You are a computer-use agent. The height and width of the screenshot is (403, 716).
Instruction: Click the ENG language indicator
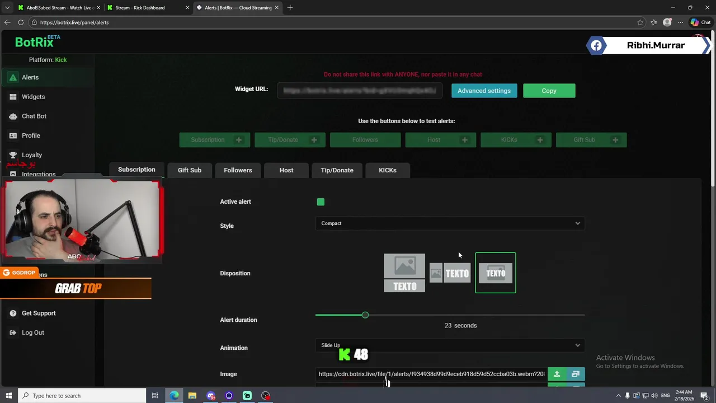(665, 396)
